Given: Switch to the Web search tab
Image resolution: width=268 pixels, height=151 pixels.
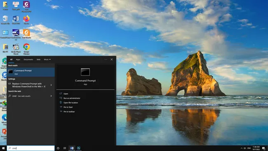Looking at the screenshot, I should (x=38, y=59).
